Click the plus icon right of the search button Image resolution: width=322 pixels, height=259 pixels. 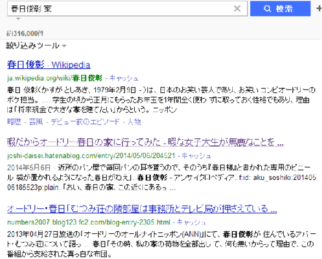[319, 8]
